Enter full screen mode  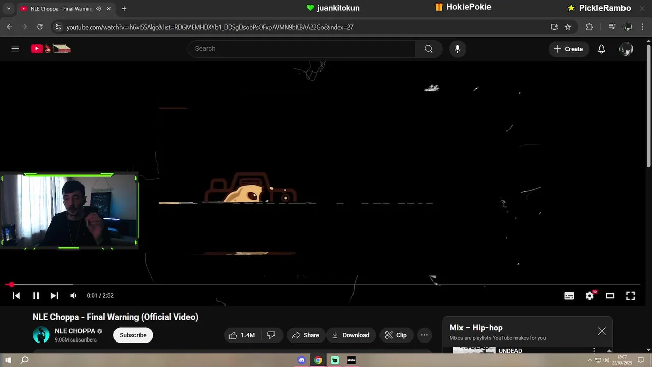click(x=631, y=296)
